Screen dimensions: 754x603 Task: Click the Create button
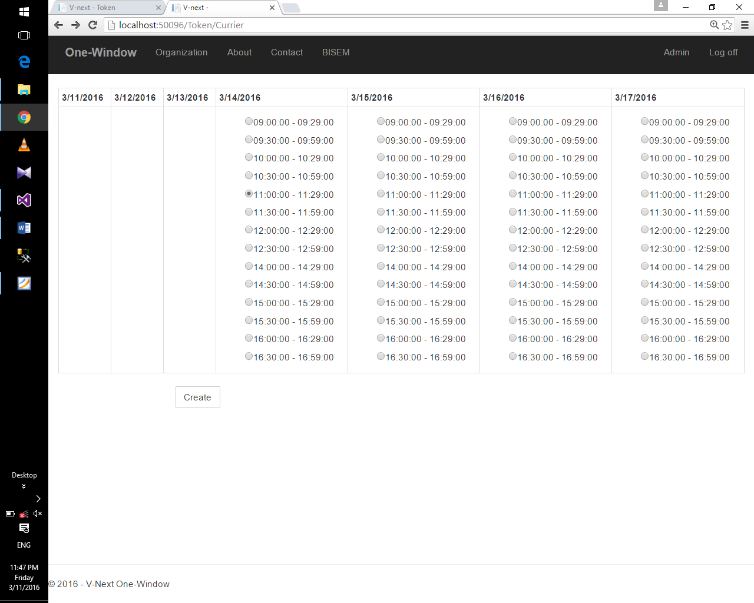click(x=198, y=397)
